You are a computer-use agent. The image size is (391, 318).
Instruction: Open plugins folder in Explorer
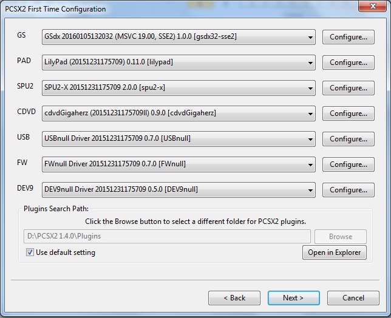point(335,252)
